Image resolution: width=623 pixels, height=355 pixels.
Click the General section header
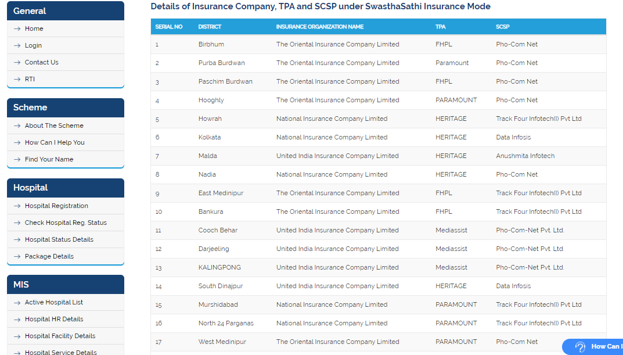click(x=66, y=10)
